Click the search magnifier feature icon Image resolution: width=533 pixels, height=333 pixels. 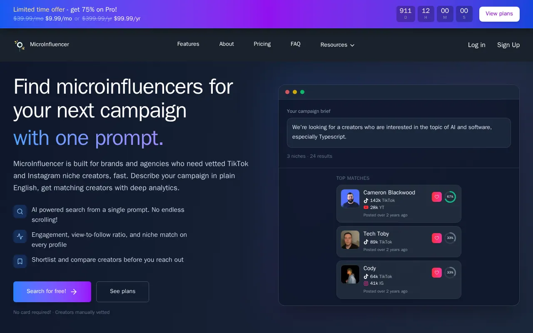pos(20,211)
